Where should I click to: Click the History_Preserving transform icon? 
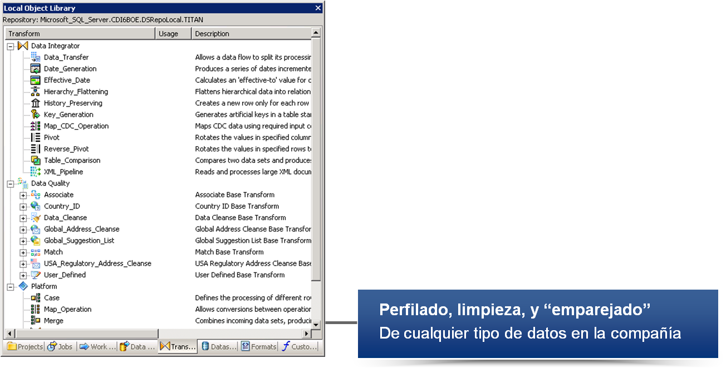[x=36, y=103]
